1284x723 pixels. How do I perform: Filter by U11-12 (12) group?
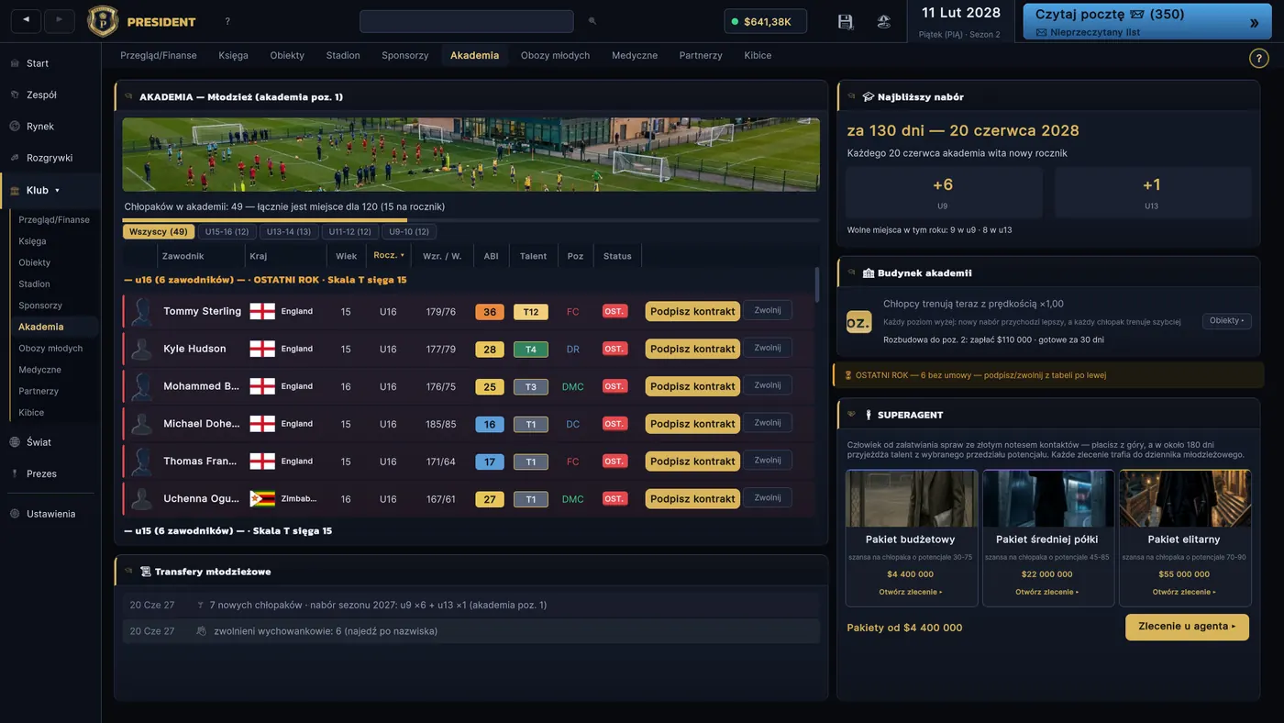coord(349,232)
